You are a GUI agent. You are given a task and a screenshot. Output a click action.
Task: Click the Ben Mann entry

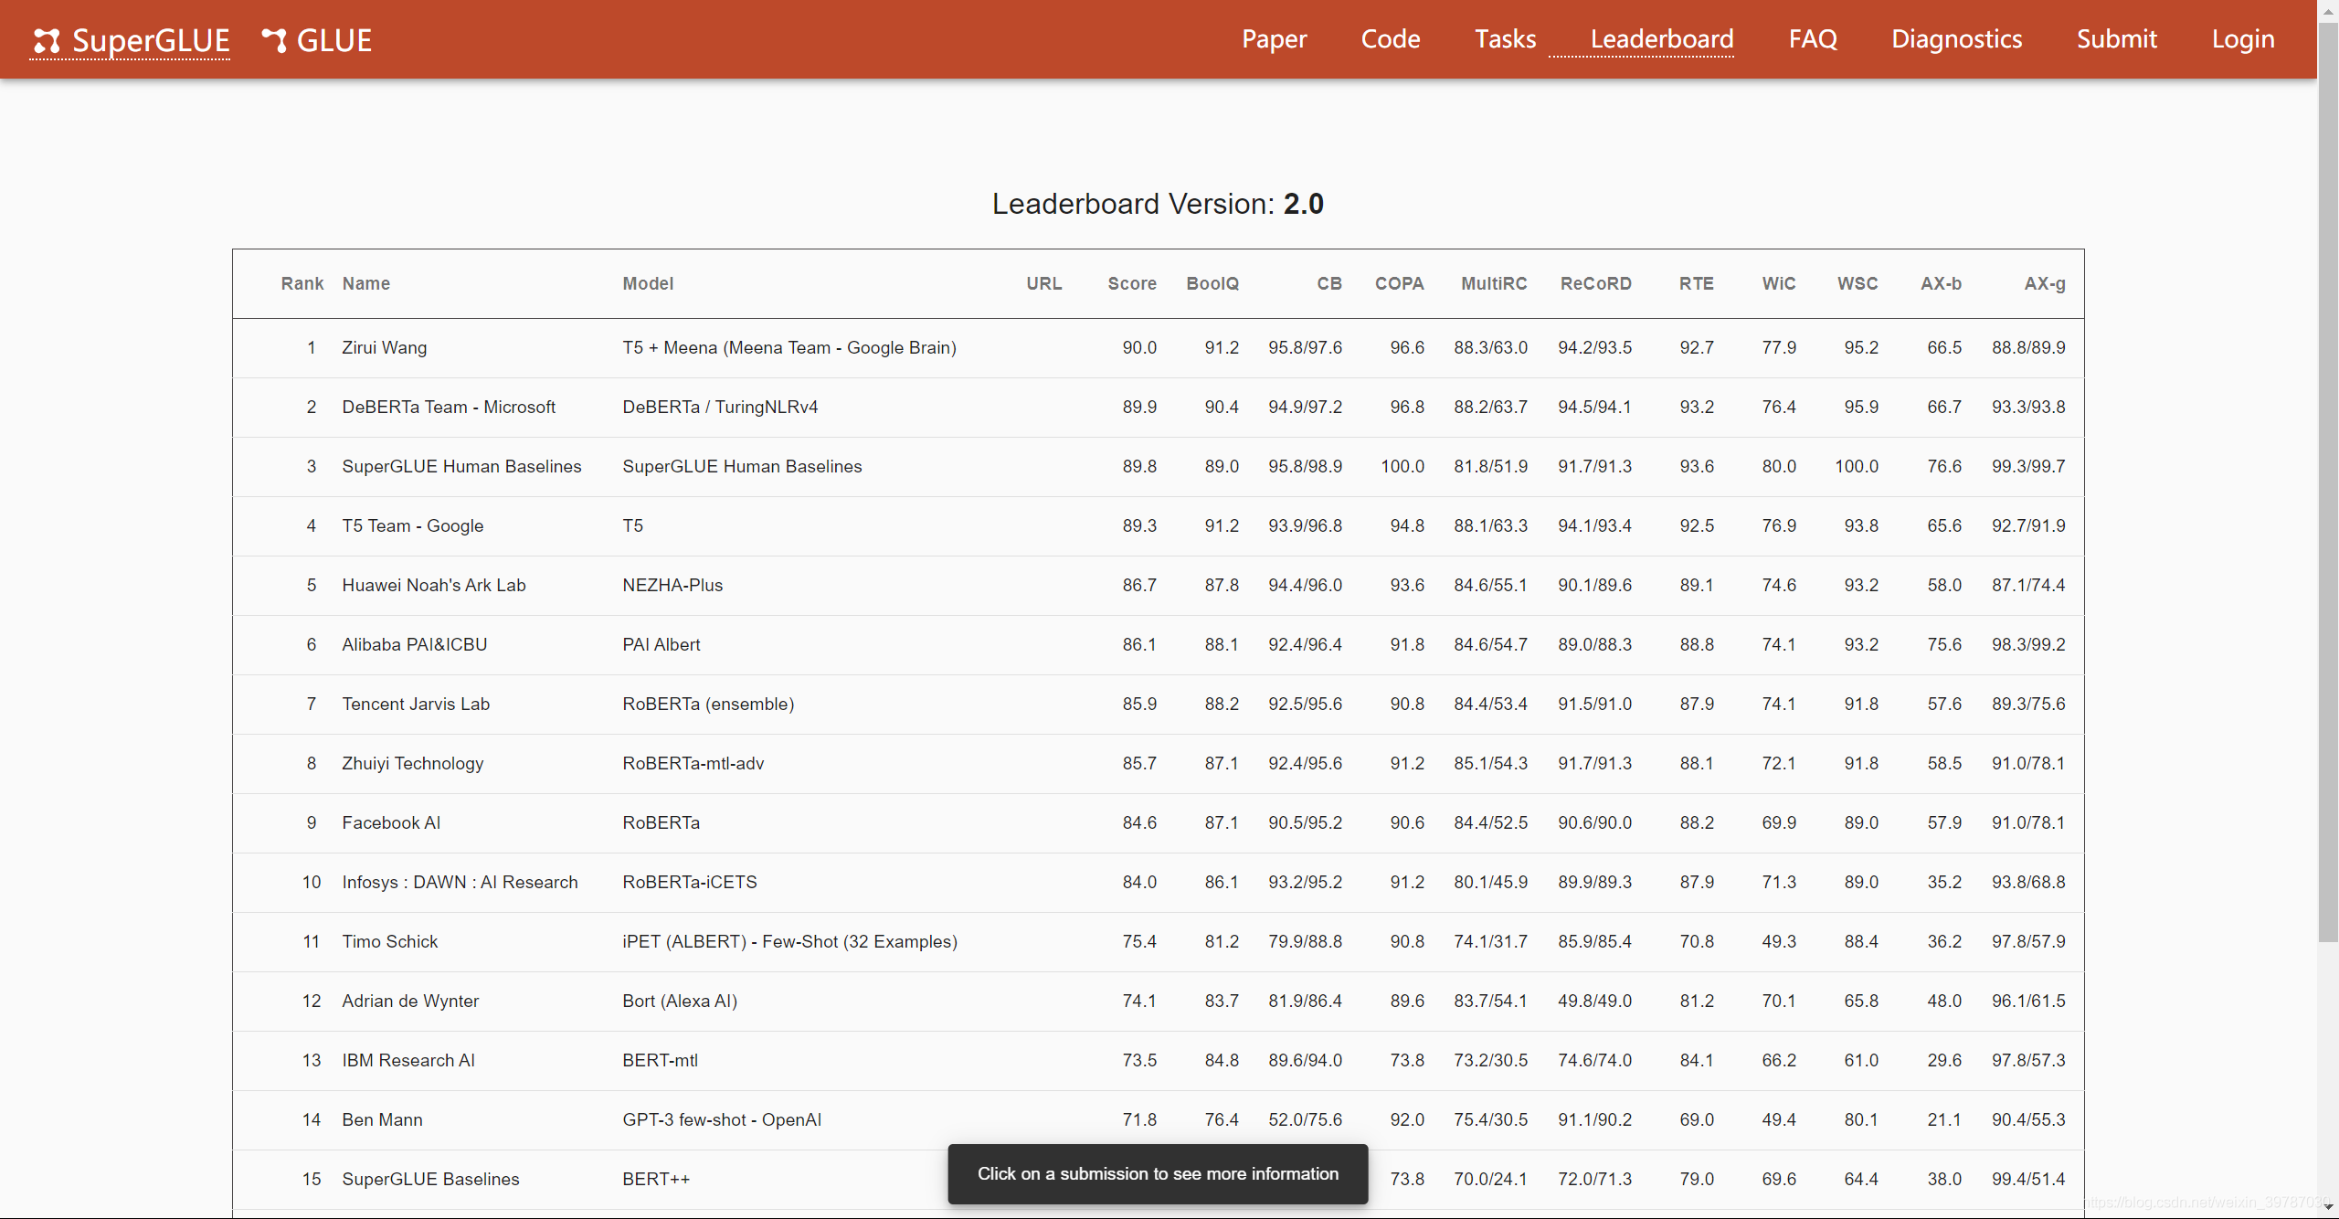point(1159,1120)
